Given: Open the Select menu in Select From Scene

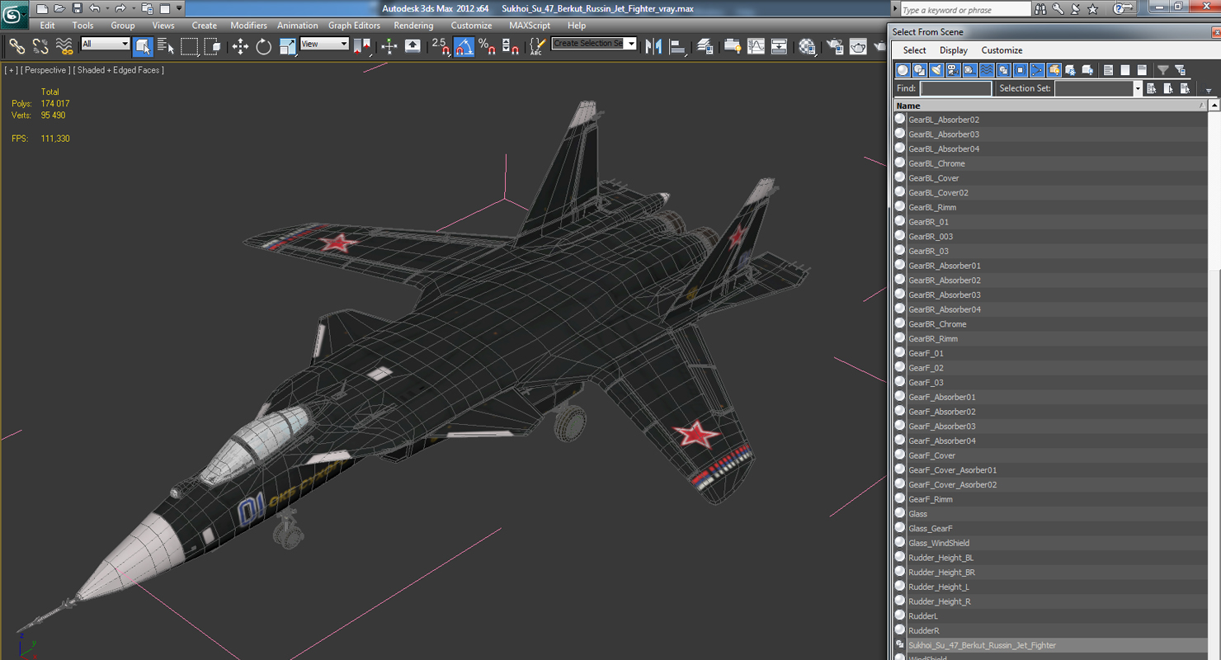Looking at the screenshot, I should (914, 50).
